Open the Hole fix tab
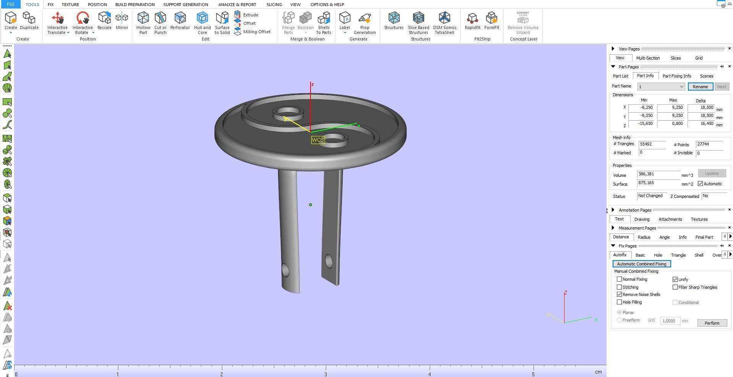This screenshot has width=733, height=377. coord(658,255)
